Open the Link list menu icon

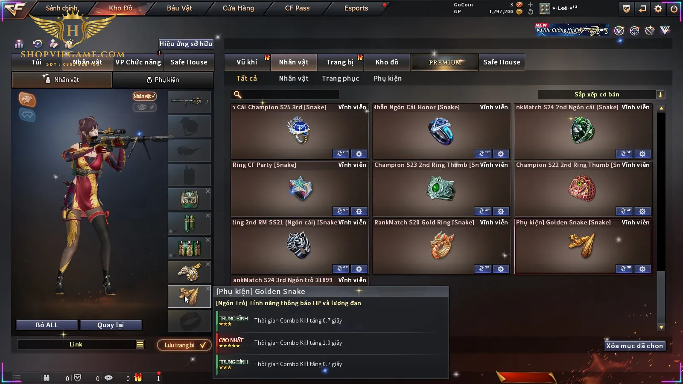click(140, 344)
